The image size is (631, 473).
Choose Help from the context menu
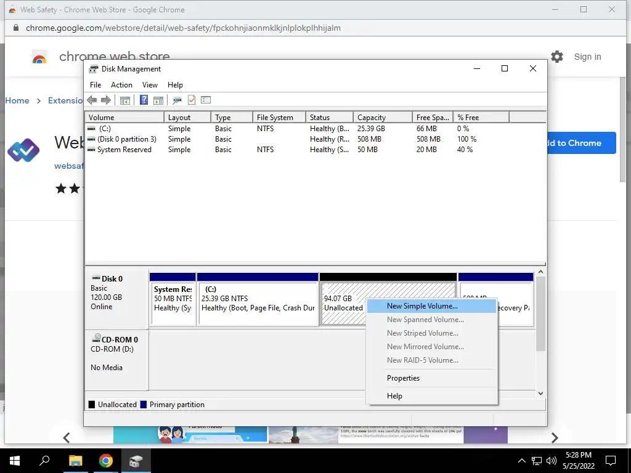(x=432, y=396)
